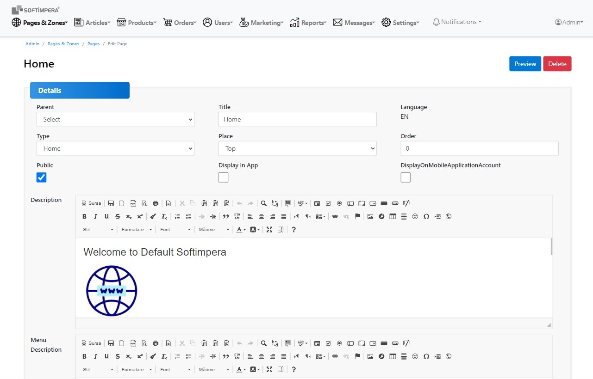Open the Place dropdown showing Top
The height and width of the screenshot is (379, 593).
click(297, 148)
